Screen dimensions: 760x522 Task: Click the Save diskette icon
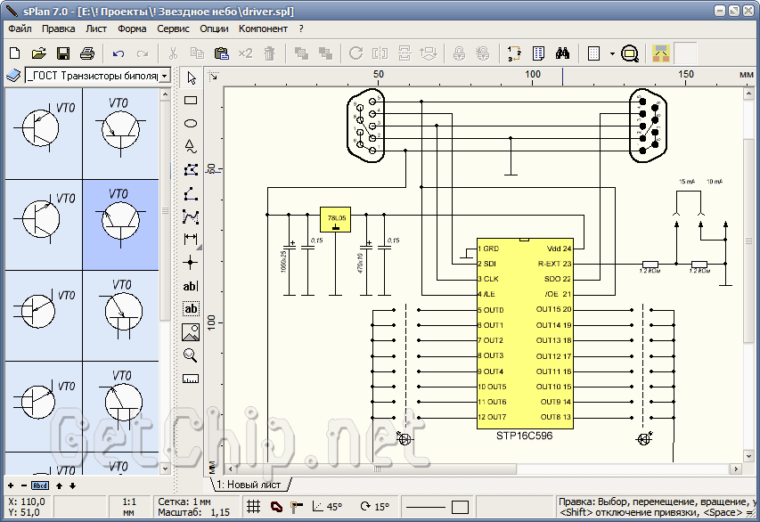(63, 53)
